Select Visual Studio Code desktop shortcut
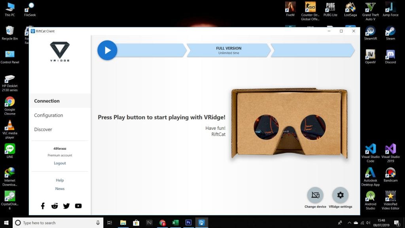The image size is (405, 228). 370,153
